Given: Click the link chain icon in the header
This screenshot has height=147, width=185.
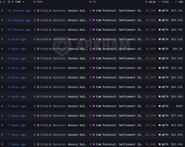Looking at the screenshot, I should tap(4, 2).
